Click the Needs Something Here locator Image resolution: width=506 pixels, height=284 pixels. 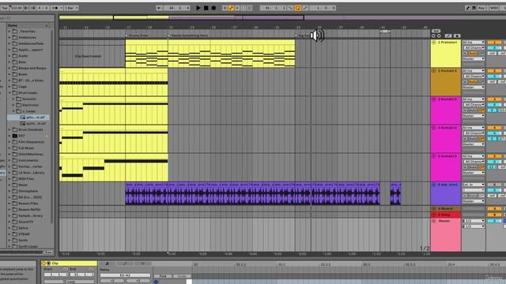coord(188,35)
